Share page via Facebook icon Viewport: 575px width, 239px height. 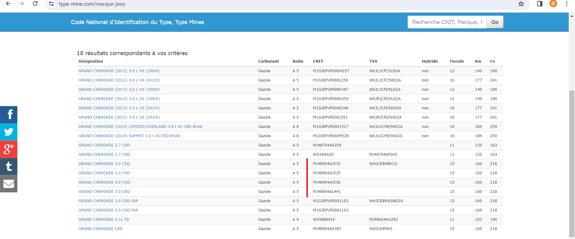click(9, 115)
